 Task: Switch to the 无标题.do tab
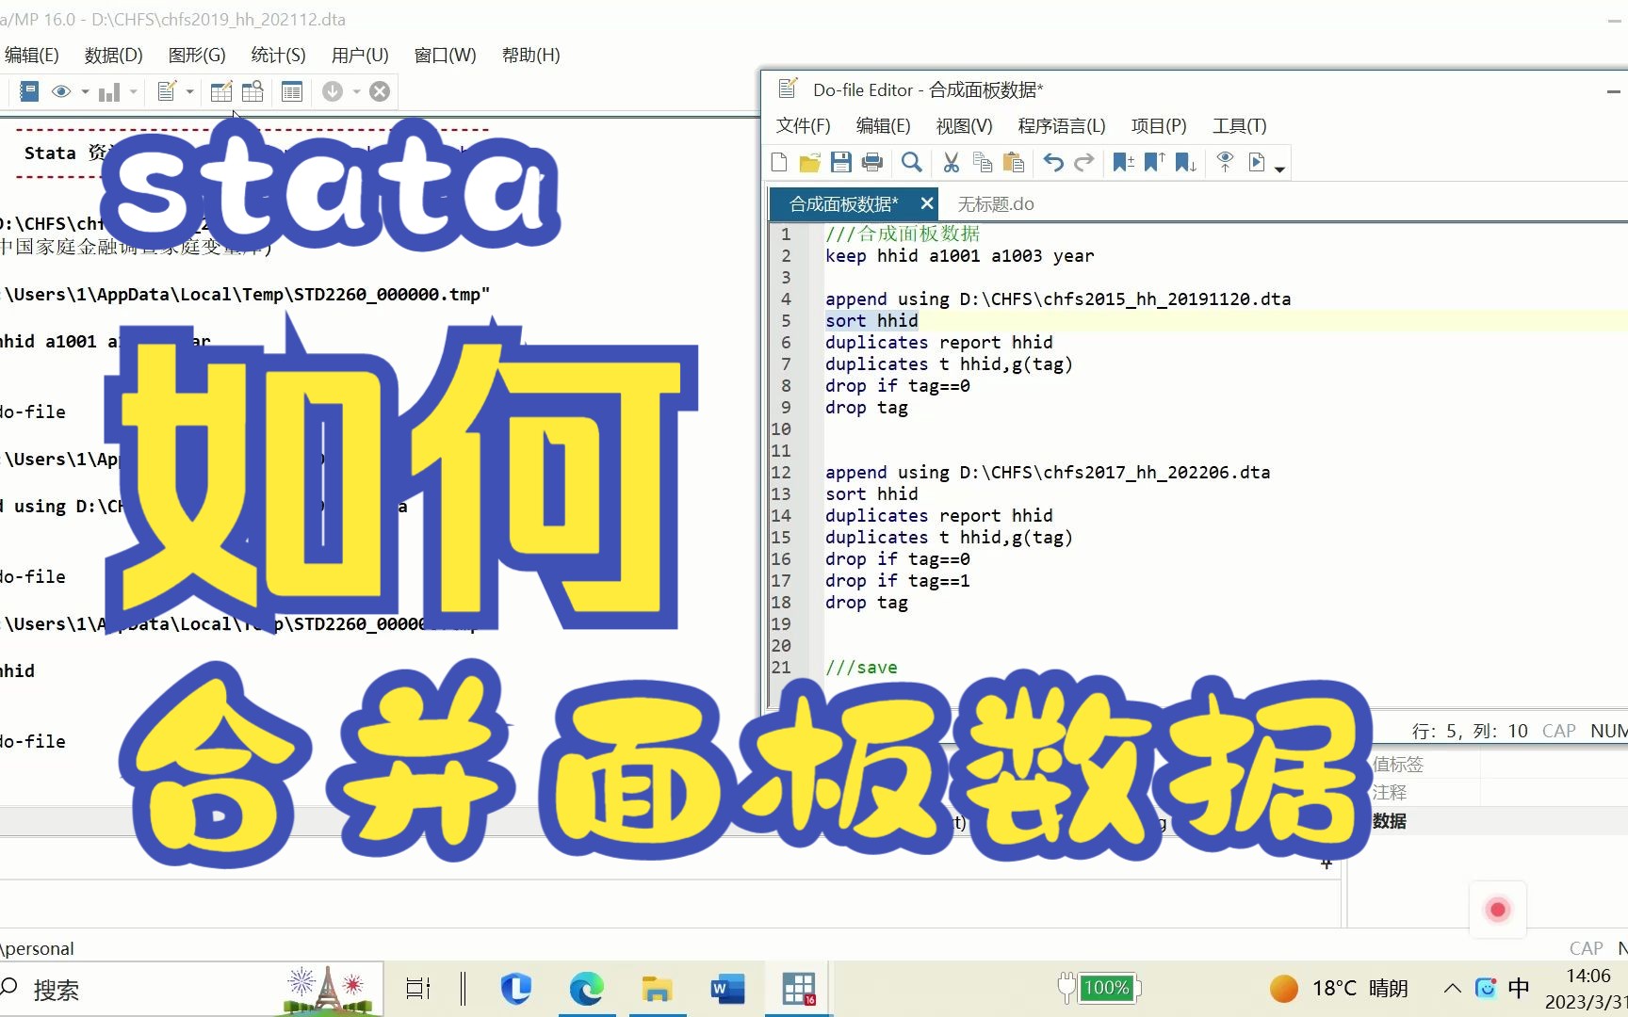point(996,203)
